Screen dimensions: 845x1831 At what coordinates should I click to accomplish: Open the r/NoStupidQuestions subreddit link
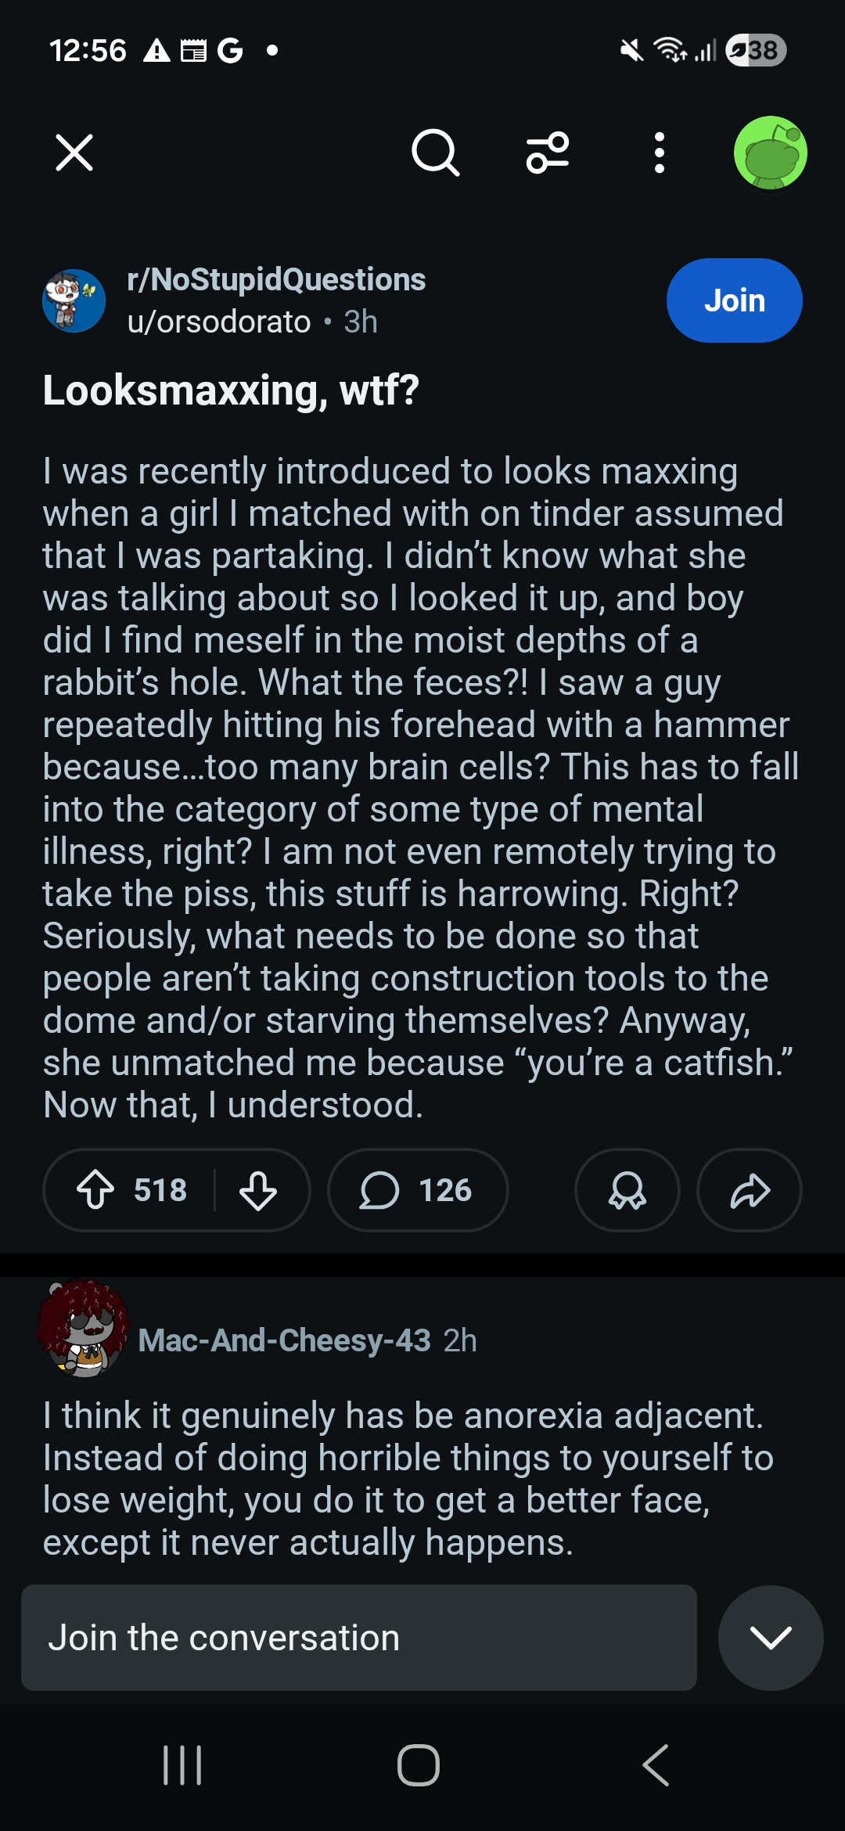(276, 279)
